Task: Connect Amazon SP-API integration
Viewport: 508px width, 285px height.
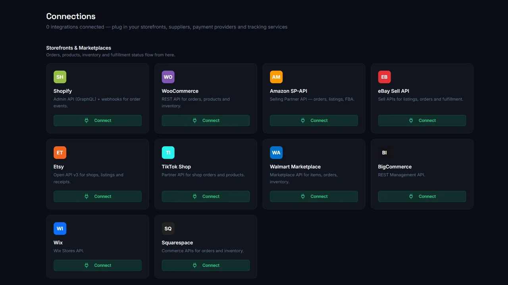Action: (314, 120)
